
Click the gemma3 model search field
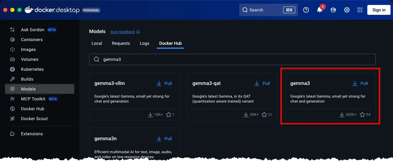click(x=232, y=59)
